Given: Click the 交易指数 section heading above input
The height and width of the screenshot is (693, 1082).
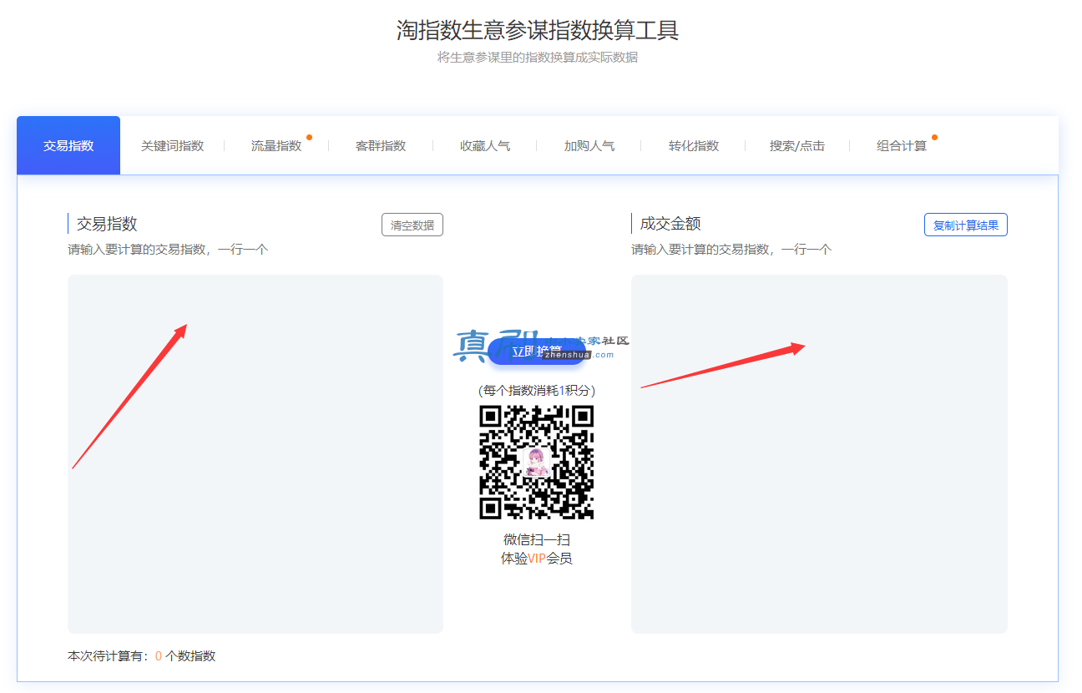Looking at the screenshot, I should click(x=107, y=224).
